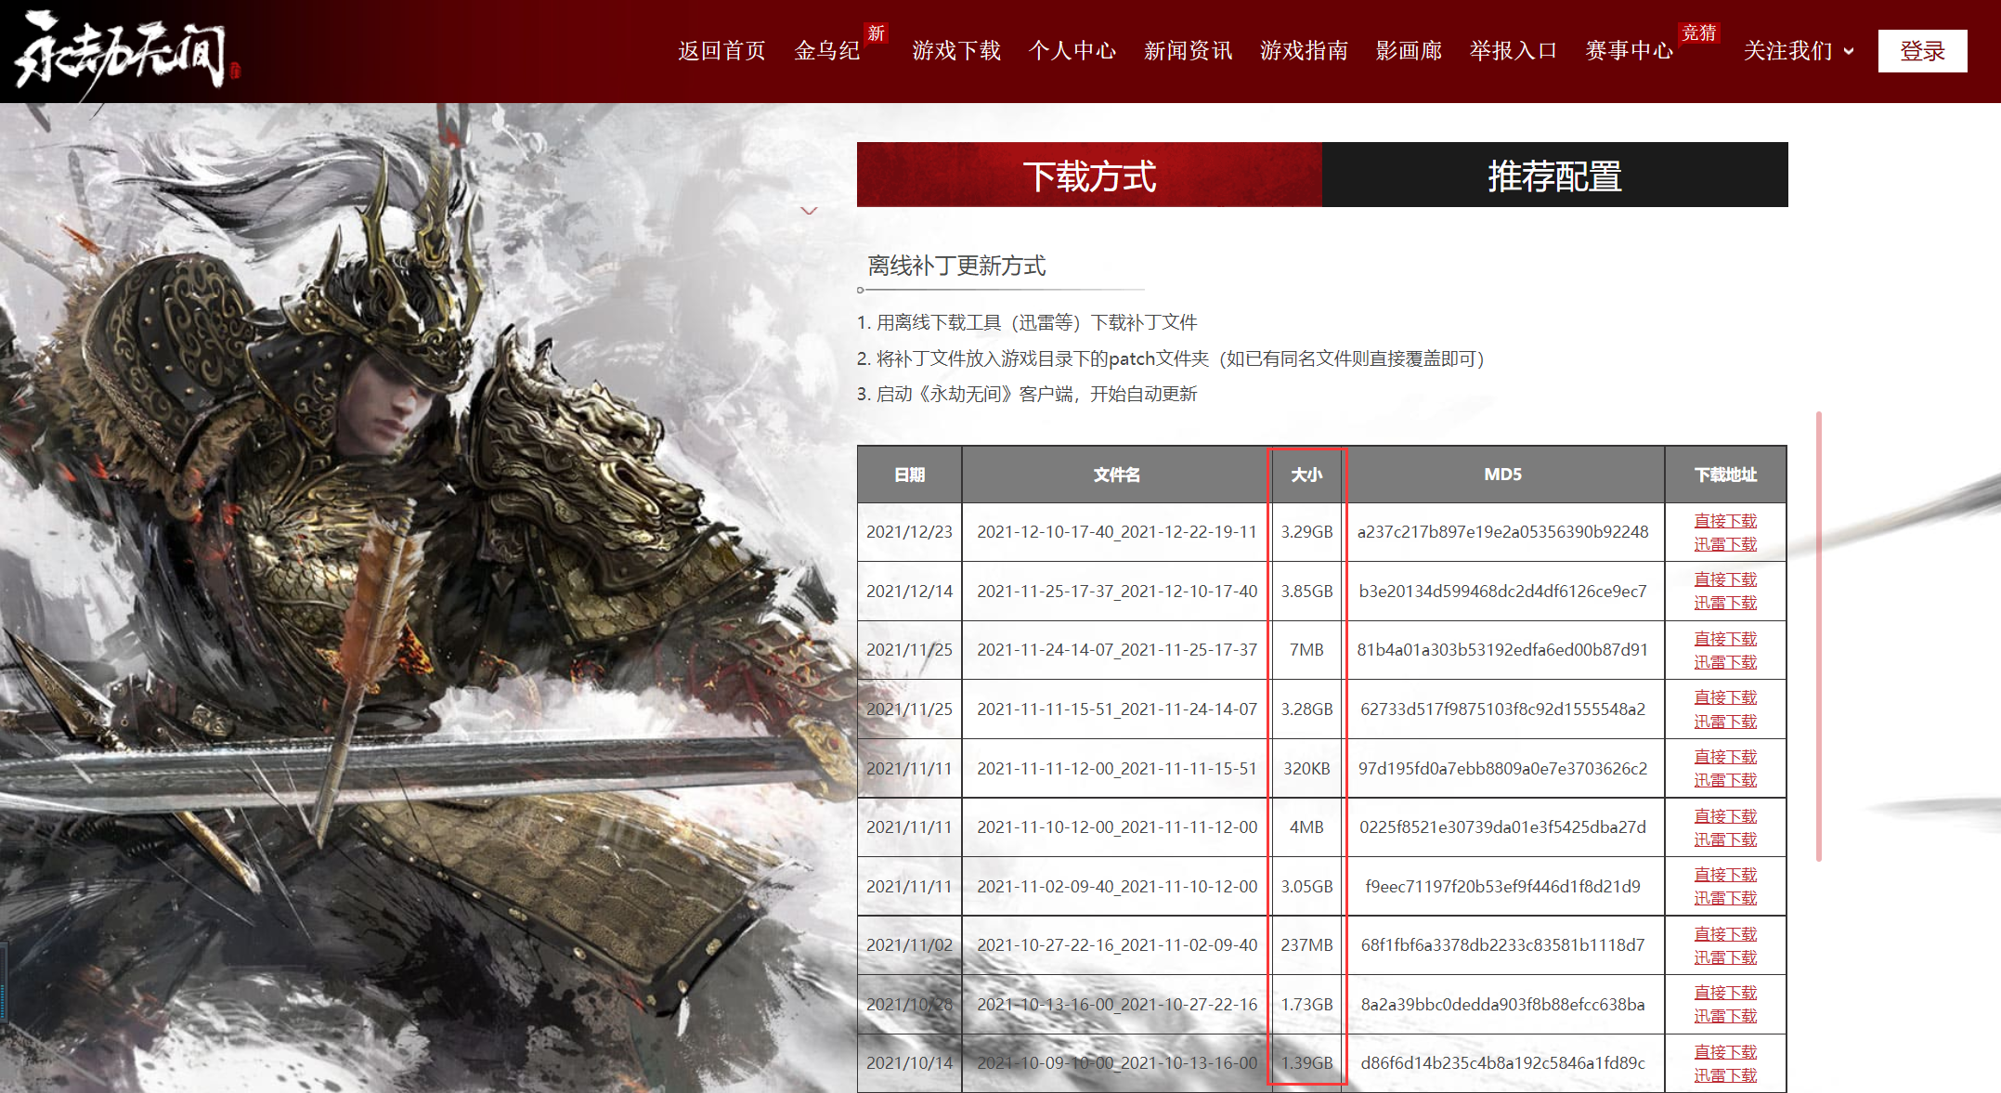Click the 大小 column header

(1306, 475)
